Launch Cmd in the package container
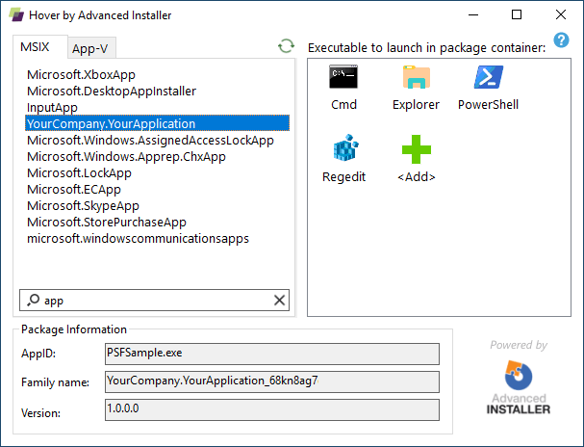The image size is (584, 447). click(x=343, y=88)
